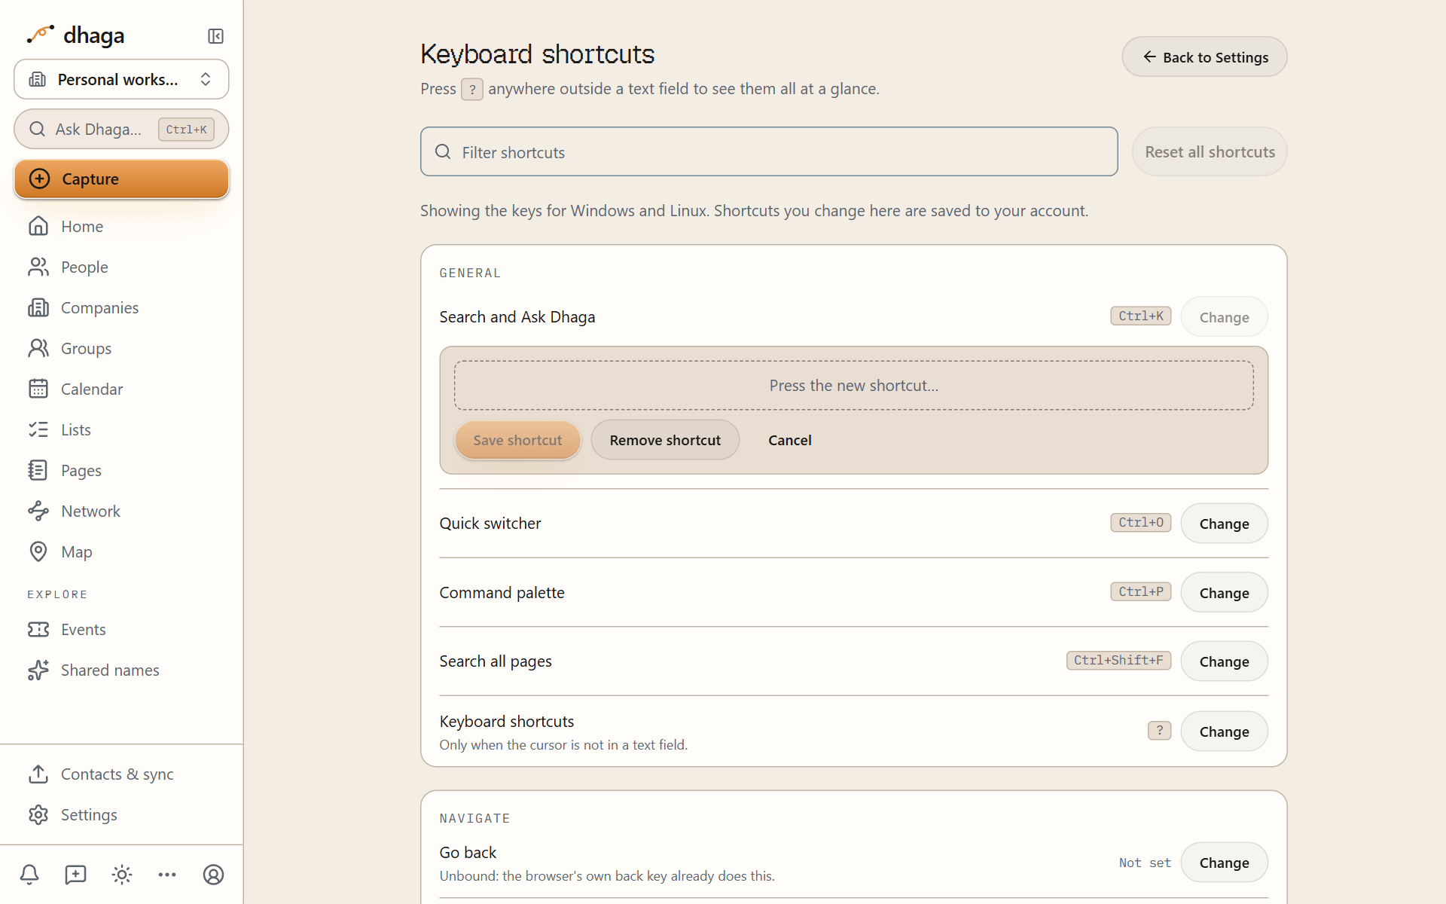The height and width of the screenshot is (904, 1446).
Task: Change the Go back shortcut
Action: coord(1224,863)
